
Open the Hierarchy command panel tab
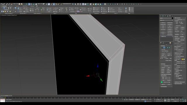click(165, 16)
